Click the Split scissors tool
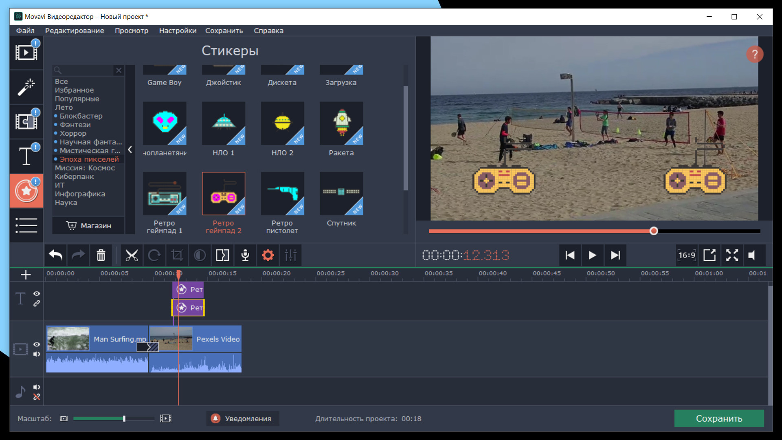Viewport: 782px width, 440px height. [x=131, y=255]
